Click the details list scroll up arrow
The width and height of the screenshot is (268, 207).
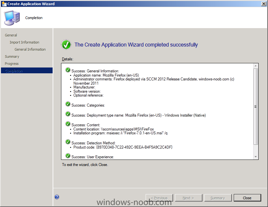tap(255, 66)
